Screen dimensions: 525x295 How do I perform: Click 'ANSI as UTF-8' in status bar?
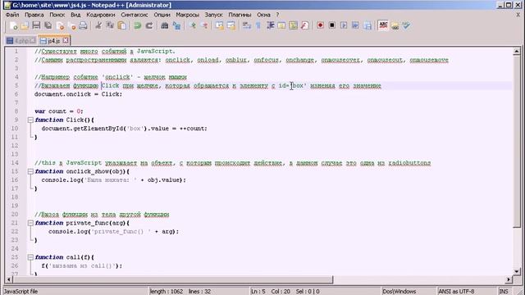[456, 292]
